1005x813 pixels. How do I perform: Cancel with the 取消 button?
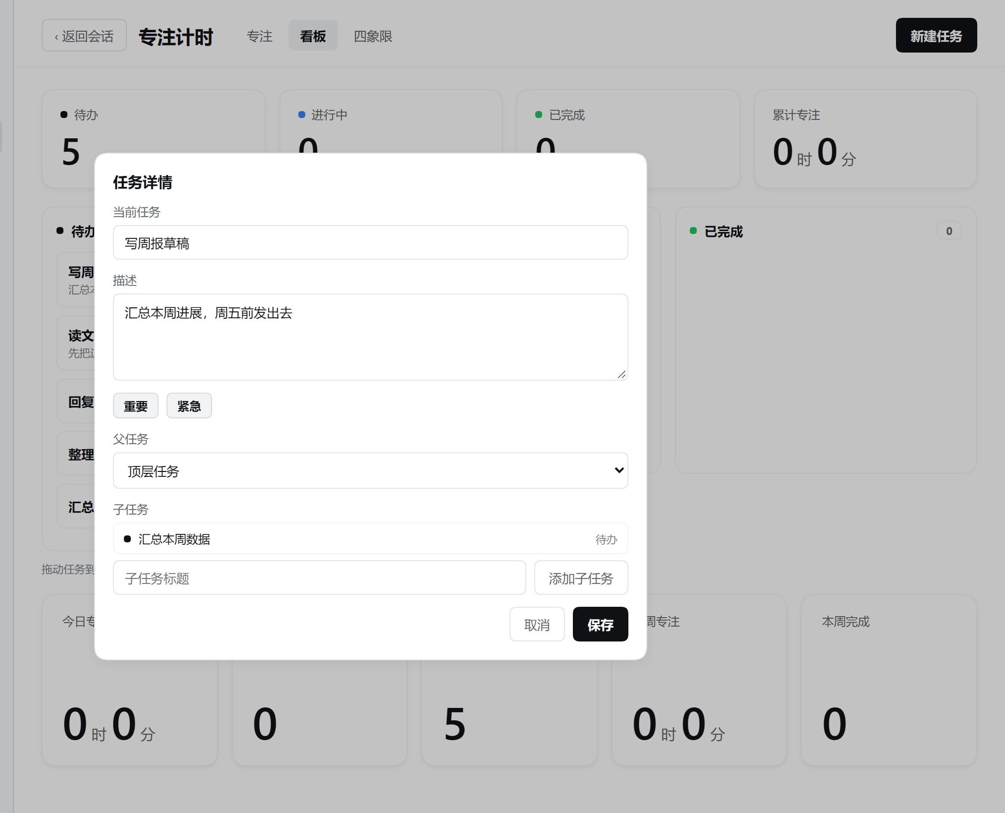coord(537,625)
